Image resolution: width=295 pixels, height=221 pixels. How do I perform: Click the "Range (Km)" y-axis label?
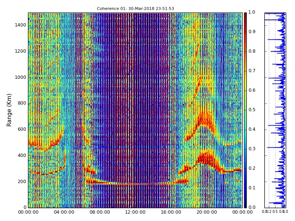tap(9, 110)
